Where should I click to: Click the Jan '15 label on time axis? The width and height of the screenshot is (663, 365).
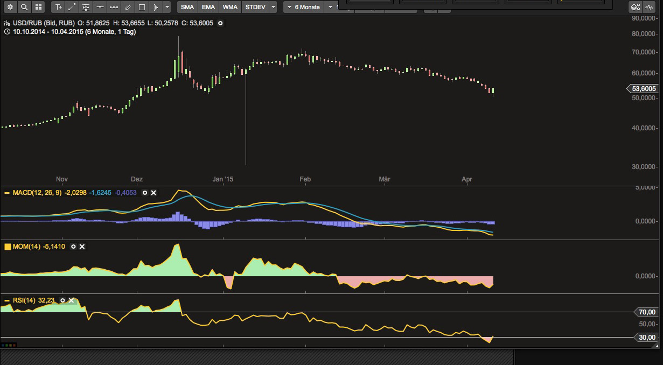tap(223, 179)
